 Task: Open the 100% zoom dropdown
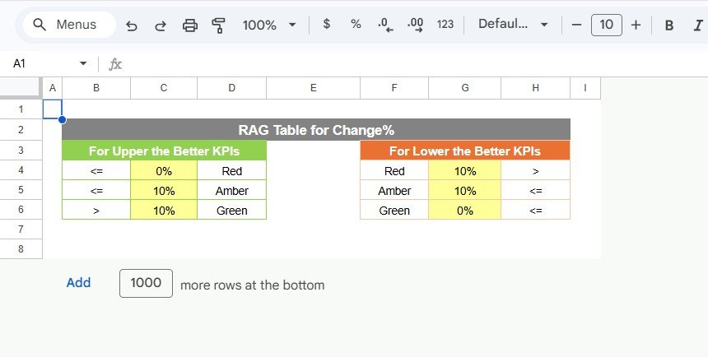point(269,25)
